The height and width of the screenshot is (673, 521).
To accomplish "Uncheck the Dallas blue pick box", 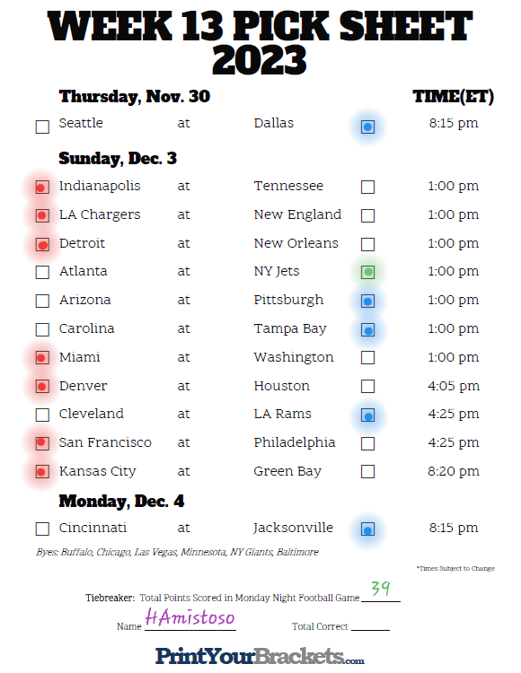I will (367, 127).
